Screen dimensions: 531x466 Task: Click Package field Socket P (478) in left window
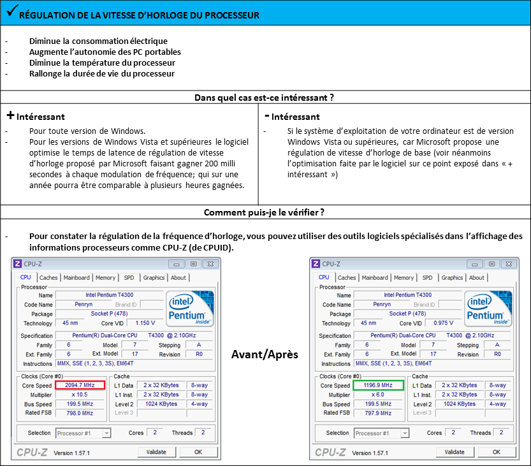click(110, 314)
